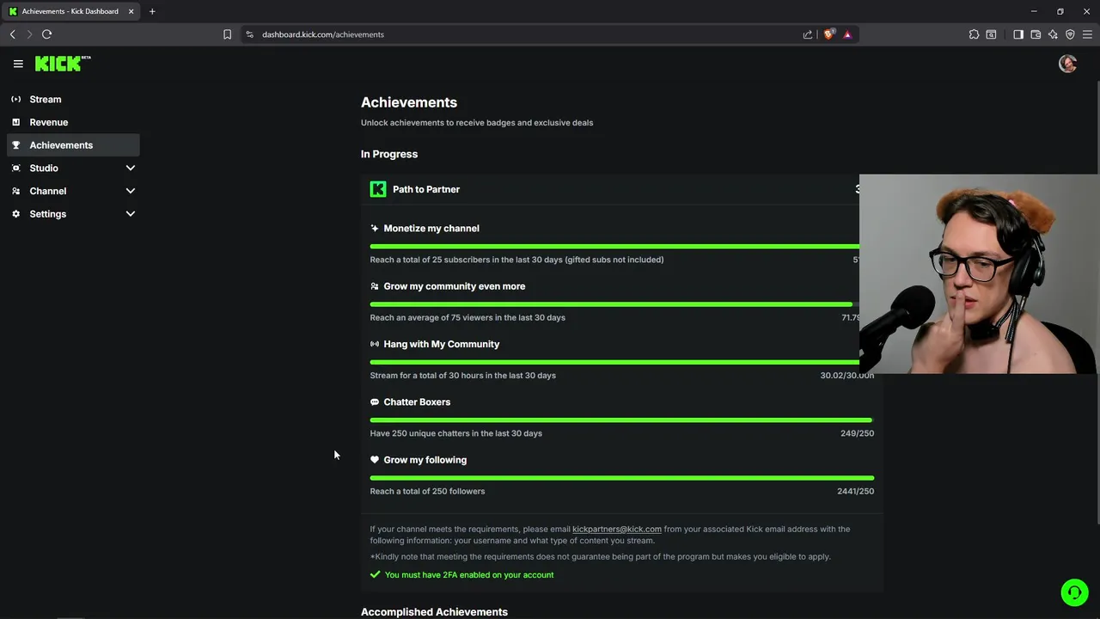The image size is (1100, 619).
Task: Toggle the browser sidebar panel
Action: (1018, 34)
